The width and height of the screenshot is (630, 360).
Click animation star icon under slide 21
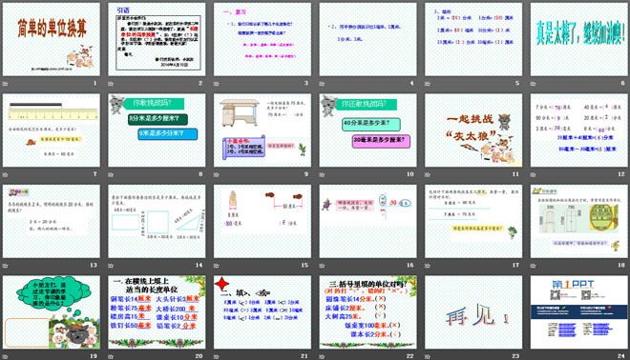coord(217,356)
